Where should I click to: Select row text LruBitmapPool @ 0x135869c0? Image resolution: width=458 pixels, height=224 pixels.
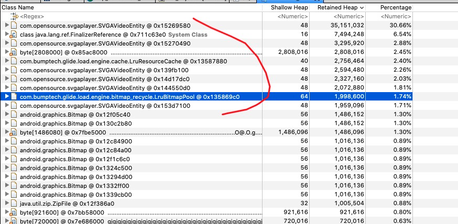(129, 96)
